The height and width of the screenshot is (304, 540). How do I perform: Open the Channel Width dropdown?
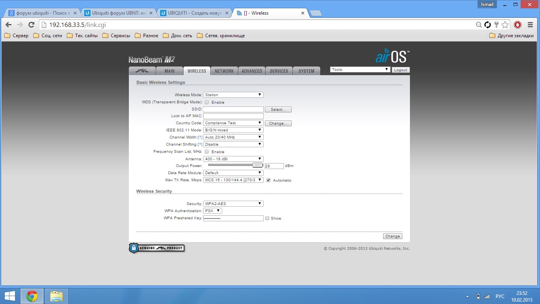click(233, 137)
